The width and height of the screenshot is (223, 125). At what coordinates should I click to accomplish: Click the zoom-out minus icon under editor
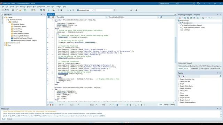point(113,105)
